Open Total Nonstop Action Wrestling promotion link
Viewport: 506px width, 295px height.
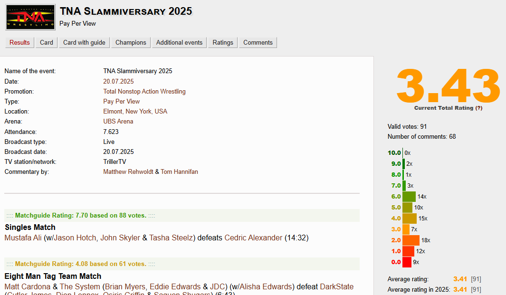pos(144,91)
